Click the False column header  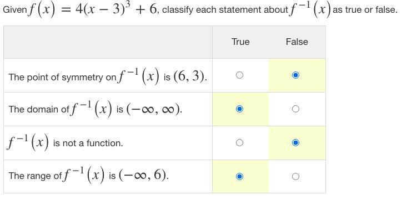point(297,42)
